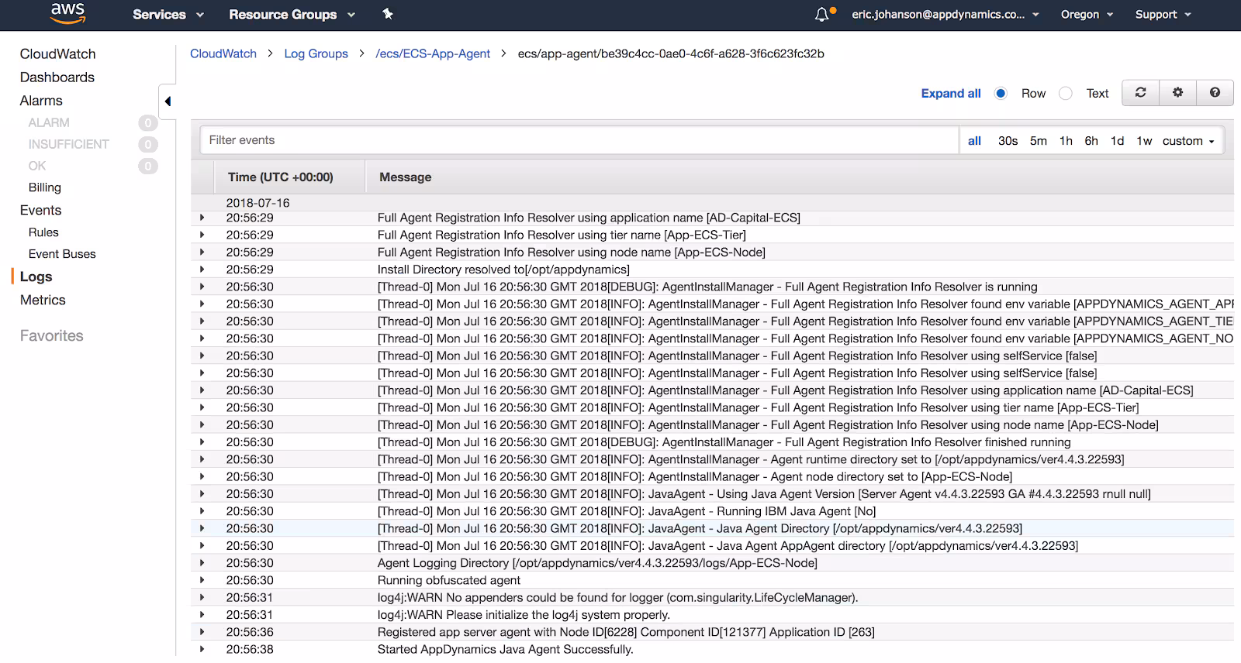Open Dashboards in the sidebar
Image resolution: width=1241 pixels, height=663 pixels.
click(x=57, y=77)
